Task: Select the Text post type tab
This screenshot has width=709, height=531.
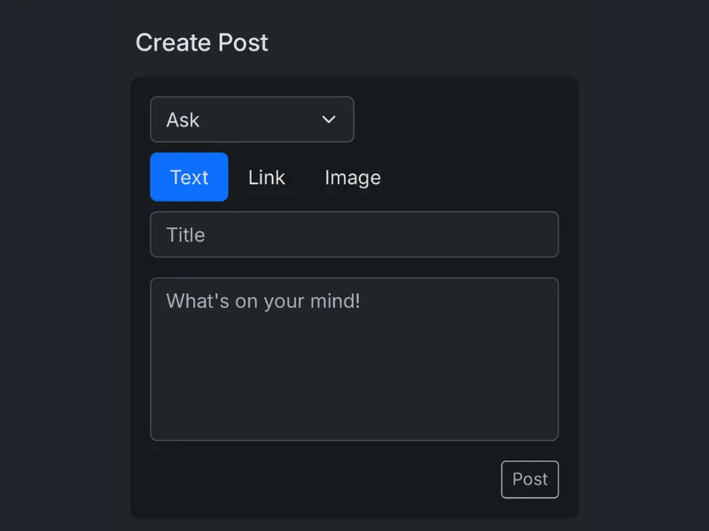Action: point(189,177)
